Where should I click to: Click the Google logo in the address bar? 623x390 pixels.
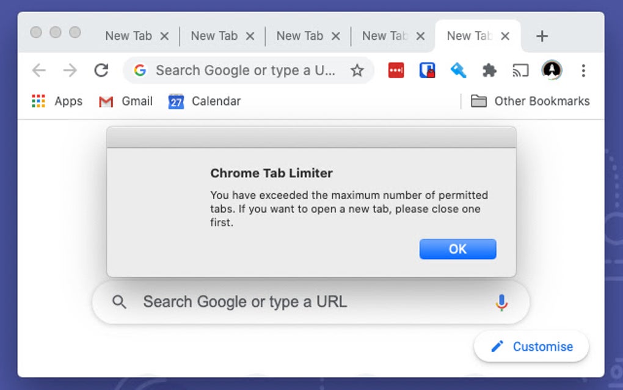140,70
